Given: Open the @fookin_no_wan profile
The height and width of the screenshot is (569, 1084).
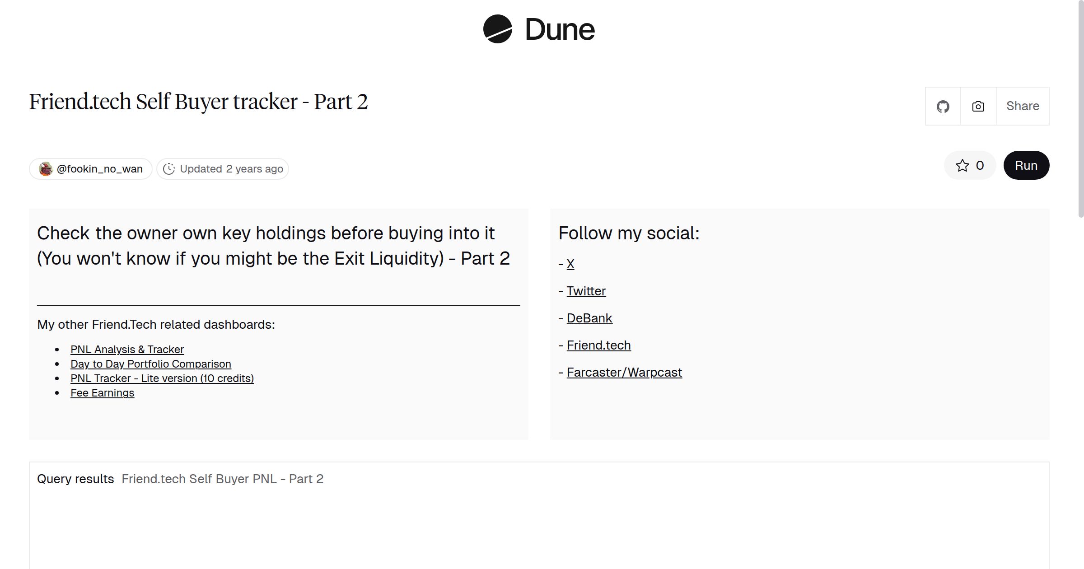Looking at the screenshot, I should coord(99,169).
